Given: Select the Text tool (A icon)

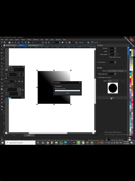Looking at the screenshot, I should (2, 79).
